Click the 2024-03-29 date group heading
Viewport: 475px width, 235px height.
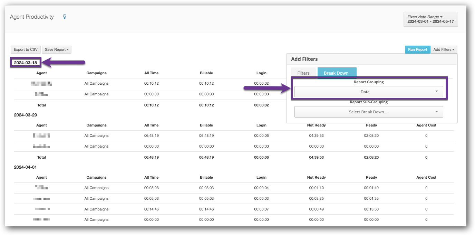[x=26, y=115]
